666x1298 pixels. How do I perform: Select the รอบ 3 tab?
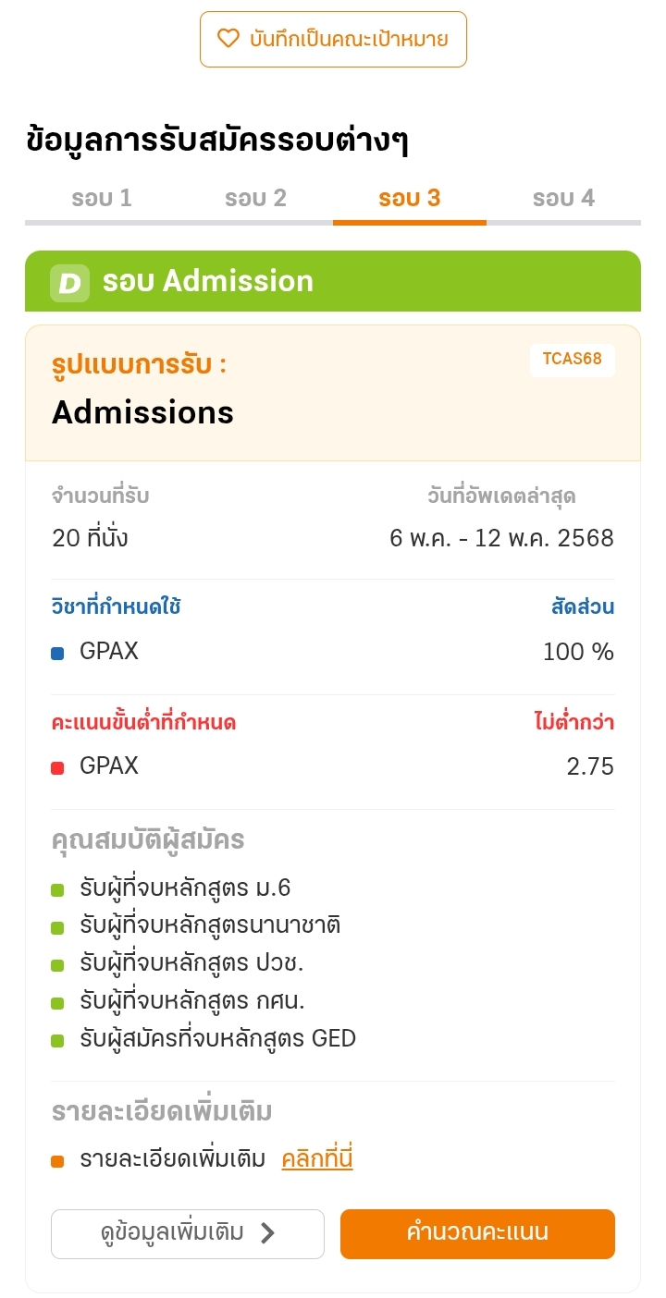point(409,198)
